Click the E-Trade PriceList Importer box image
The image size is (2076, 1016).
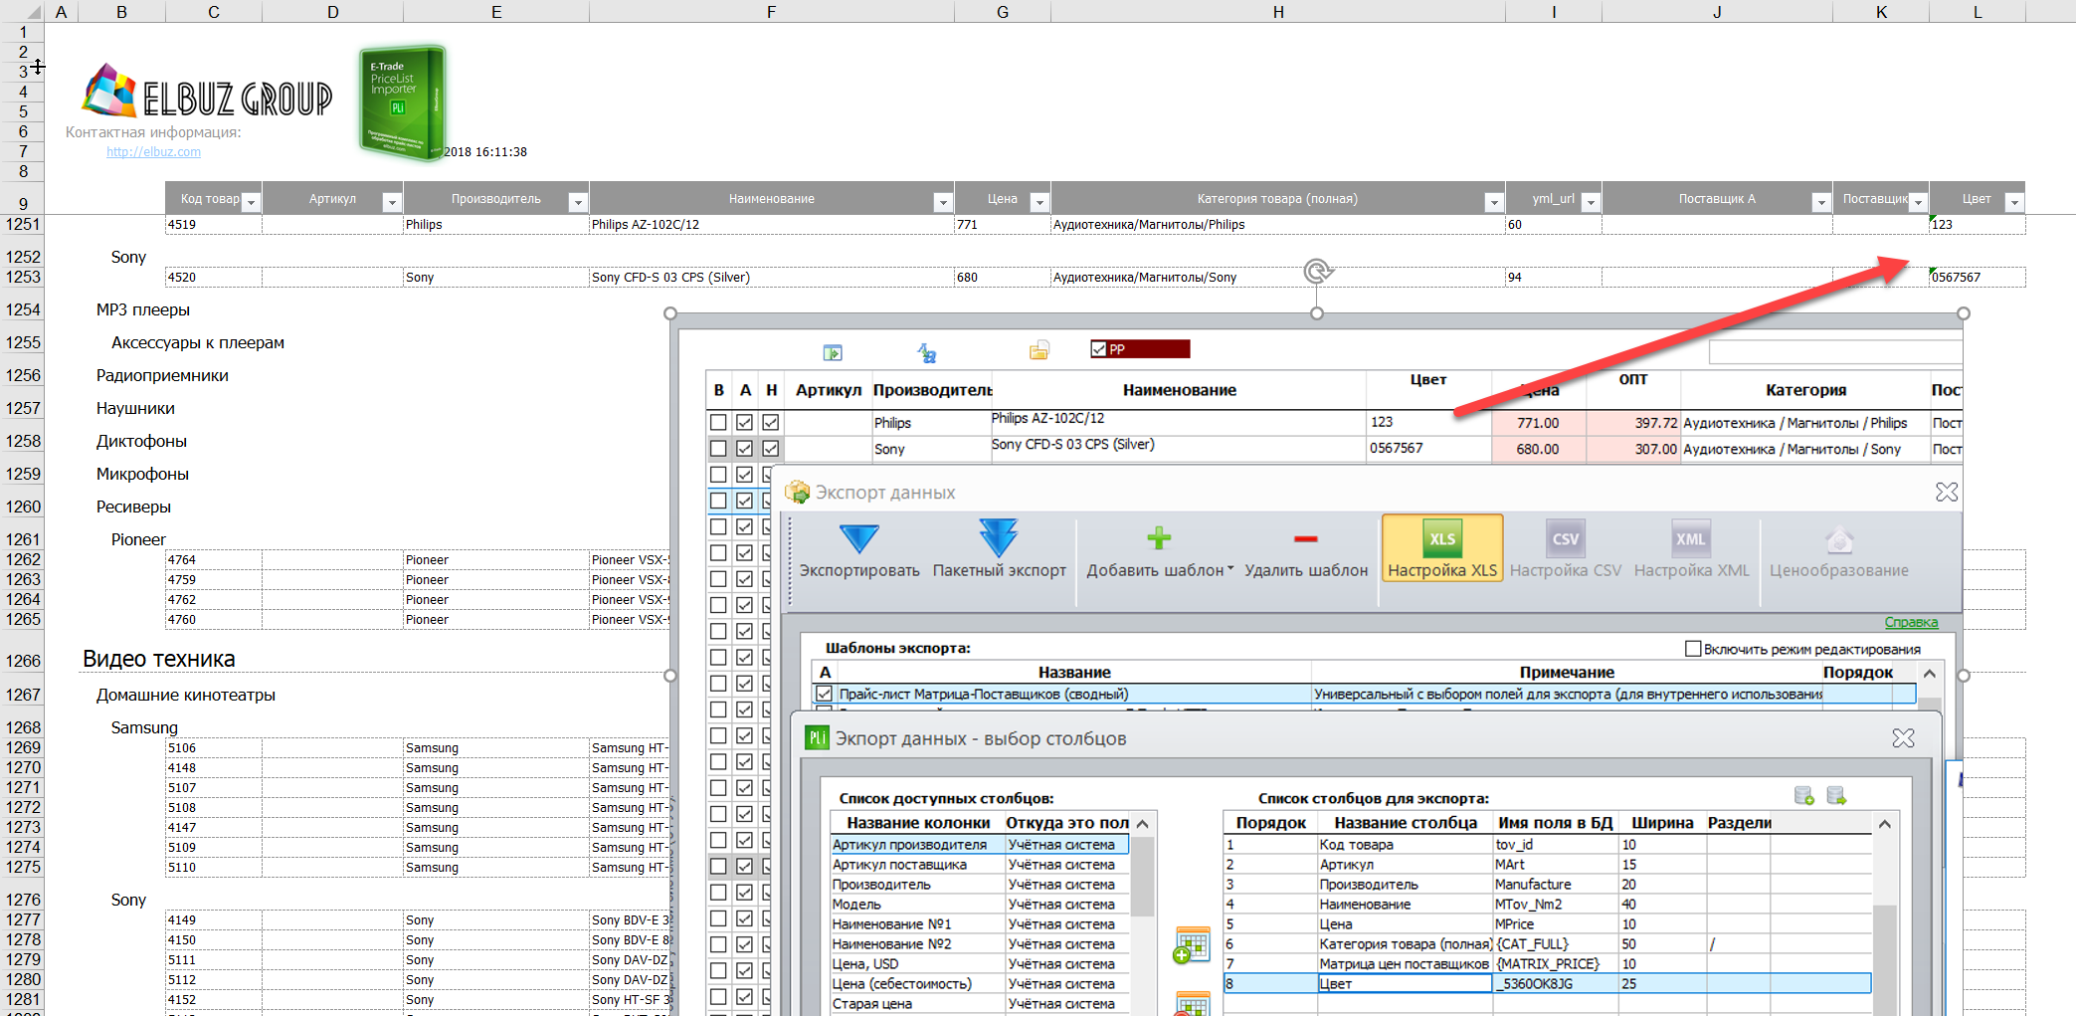[402, 102]
